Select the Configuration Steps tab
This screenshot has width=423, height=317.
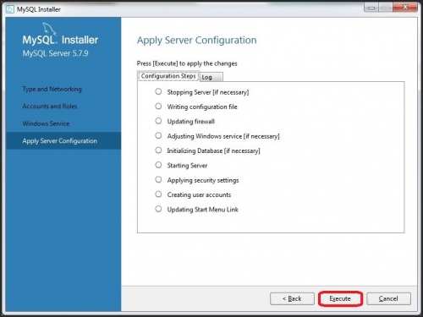[168, 76]
